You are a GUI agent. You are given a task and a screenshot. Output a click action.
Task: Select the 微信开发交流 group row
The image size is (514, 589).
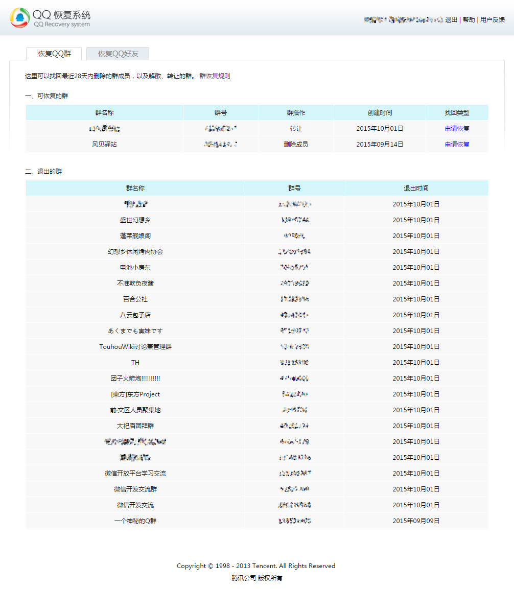[x=257, y=505]
